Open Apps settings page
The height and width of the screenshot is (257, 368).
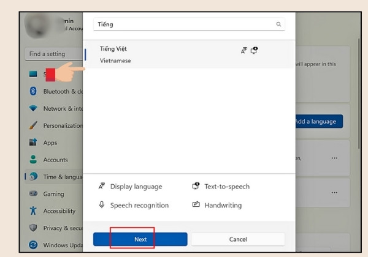pos(54,143)
